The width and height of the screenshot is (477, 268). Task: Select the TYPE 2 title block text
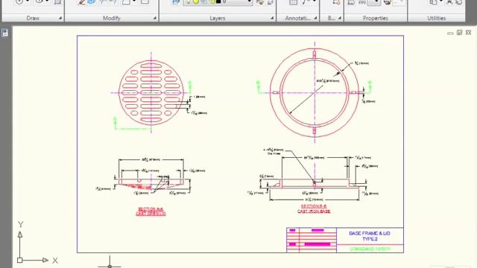click(370, 239)
